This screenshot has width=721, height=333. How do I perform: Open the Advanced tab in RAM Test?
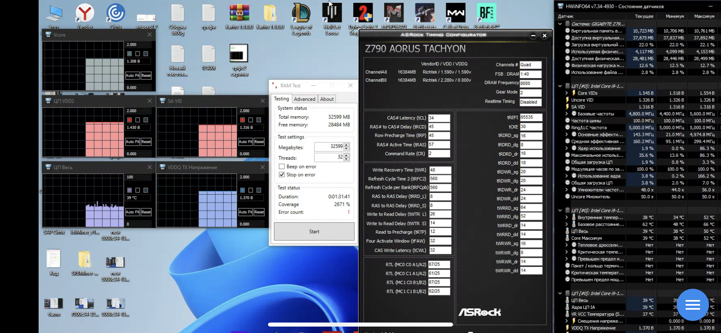pos(305,99)
